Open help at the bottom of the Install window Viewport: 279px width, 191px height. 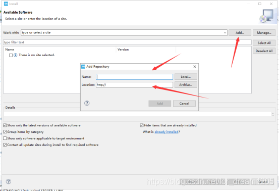coord(9,181)
